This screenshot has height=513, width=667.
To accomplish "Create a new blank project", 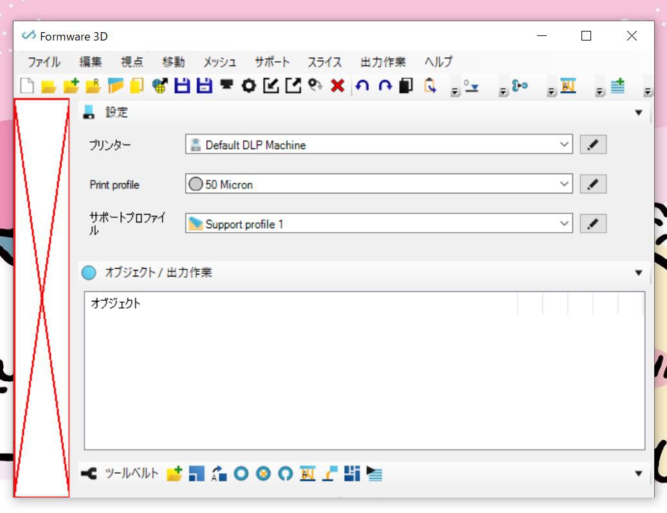I will pyautogui.click(x=27, y=86).
